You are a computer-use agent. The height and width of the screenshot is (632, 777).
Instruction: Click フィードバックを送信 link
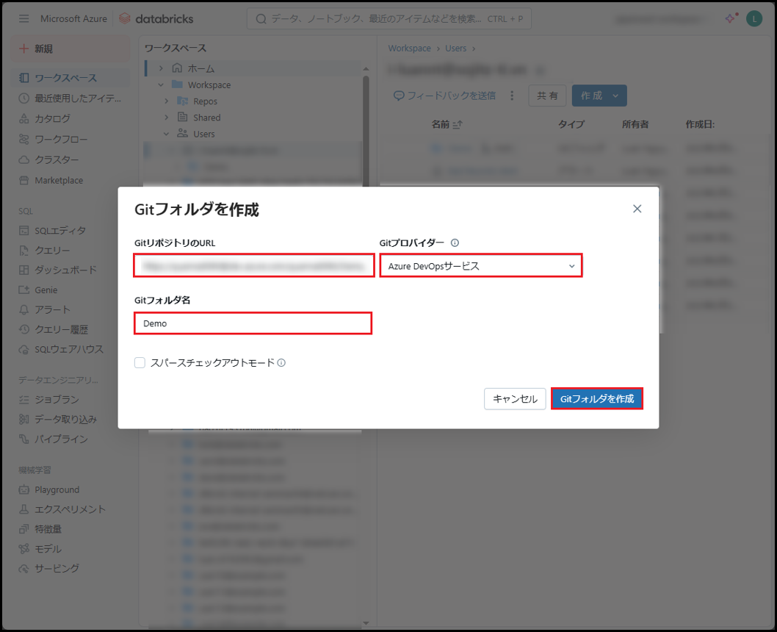pos(444,96)
